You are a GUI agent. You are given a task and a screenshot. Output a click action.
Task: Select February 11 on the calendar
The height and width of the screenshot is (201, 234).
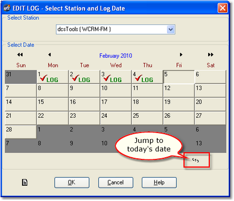pyautogui.click(x=147, y=90)
